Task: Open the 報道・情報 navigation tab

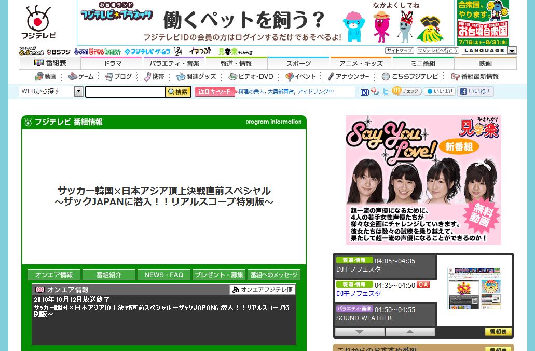Action: (x=236, y=63)
